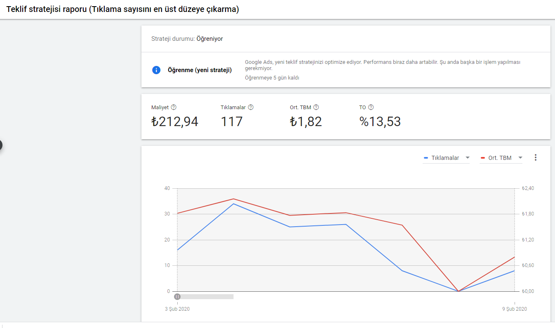
Task: Click the 117 clicks value
Action: [231, 122]
